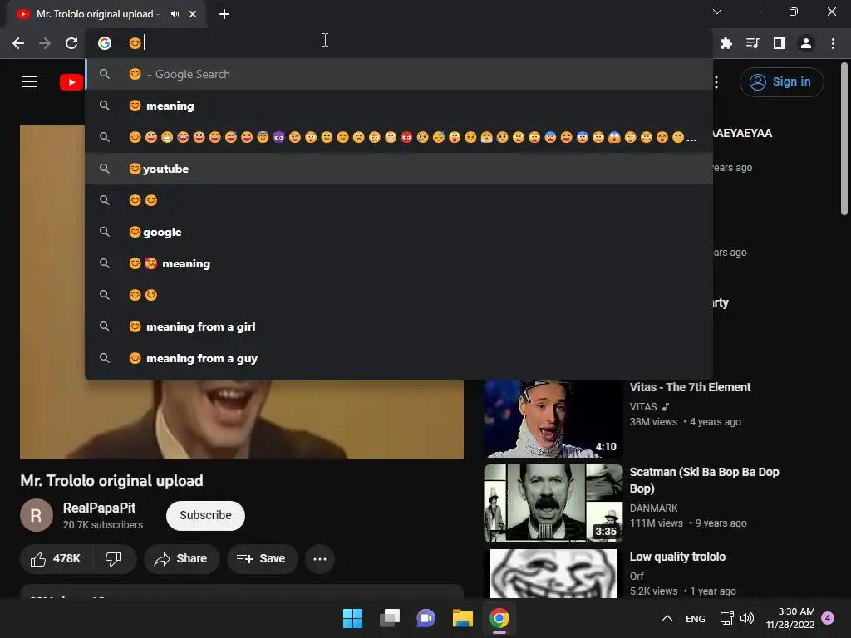Select the two-emoji meaning suggestion
This screenshot has width=851, height=638.
399,263
